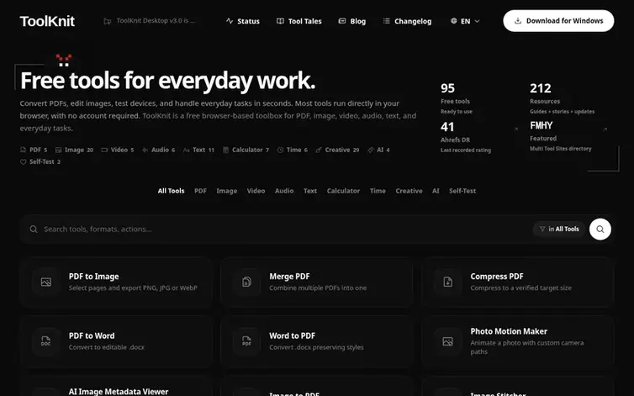Open the FMHY Featured stat link
This screenshot has height=396, width=634.
[569, 137]
